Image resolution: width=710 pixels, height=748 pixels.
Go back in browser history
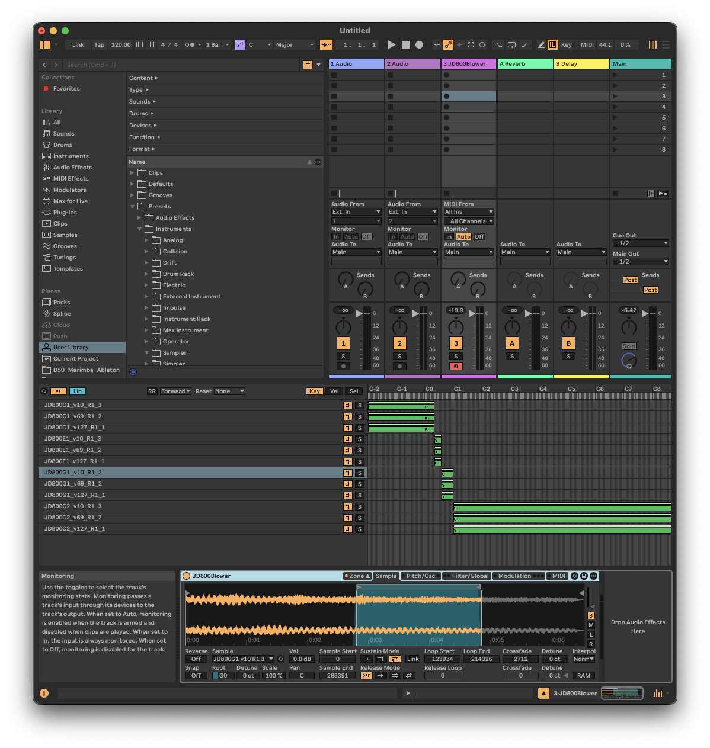click(44, 65)
